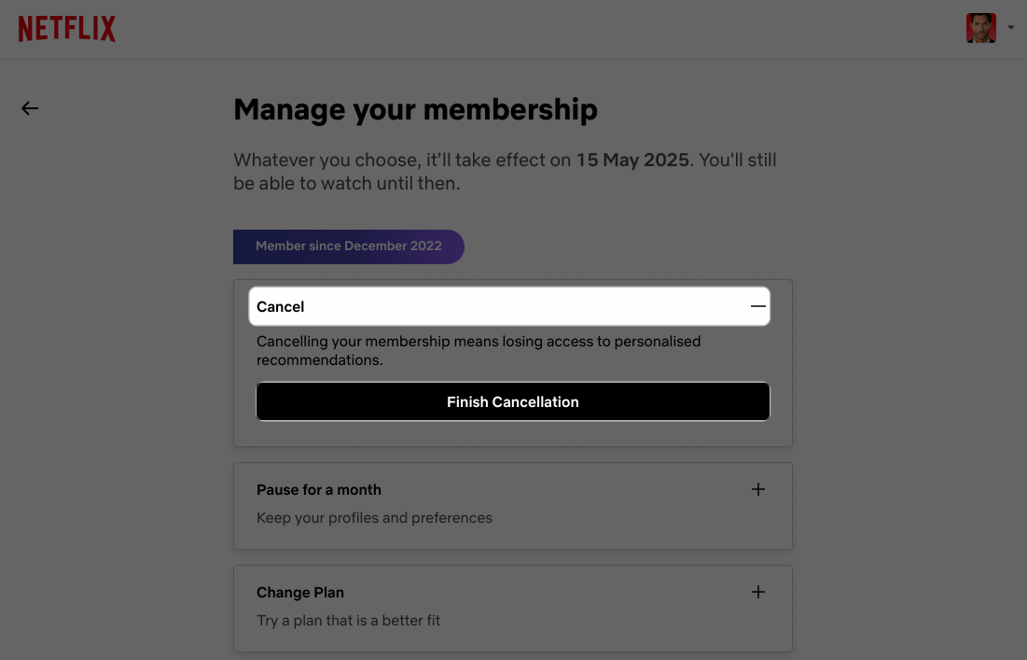Select the Member since December 2022 badge
Screen dimensions: 1027x660
(x=348, y=246)
